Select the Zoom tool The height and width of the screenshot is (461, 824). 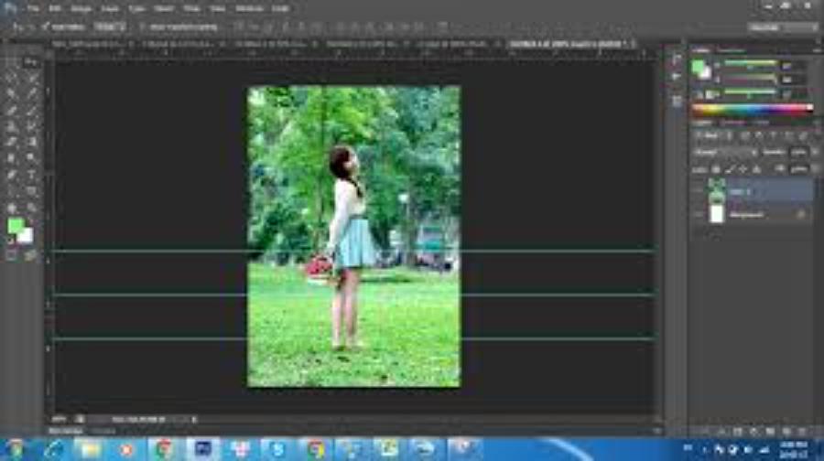tap(32, 206)
